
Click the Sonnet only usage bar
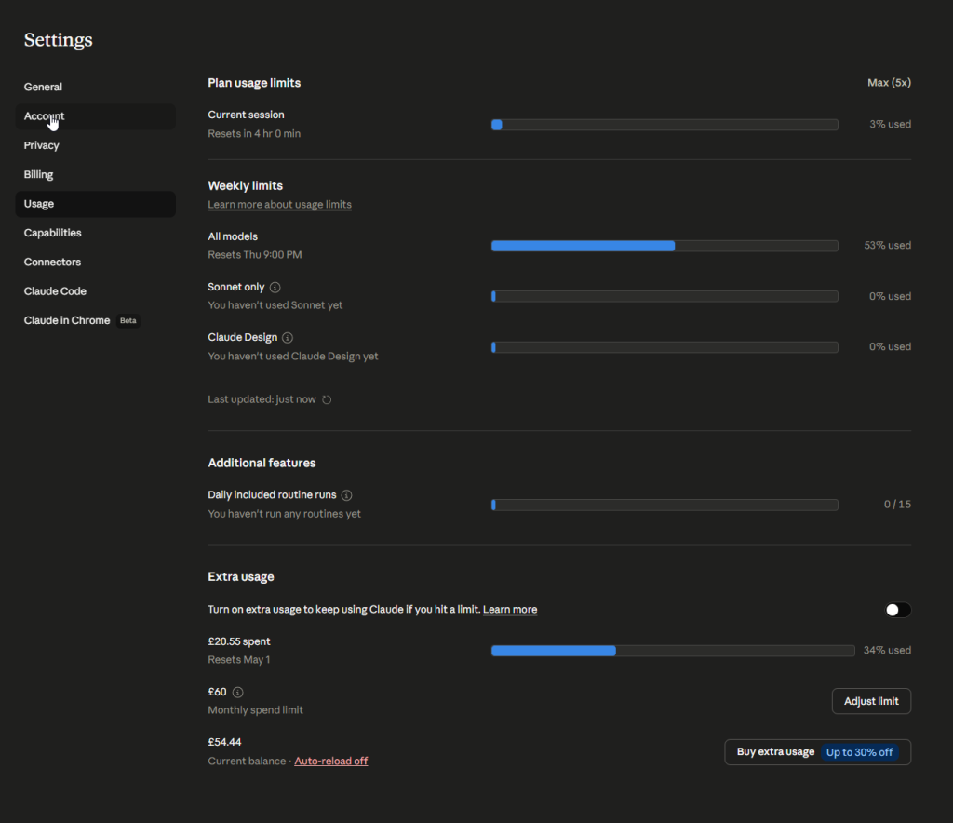(664, 296)
